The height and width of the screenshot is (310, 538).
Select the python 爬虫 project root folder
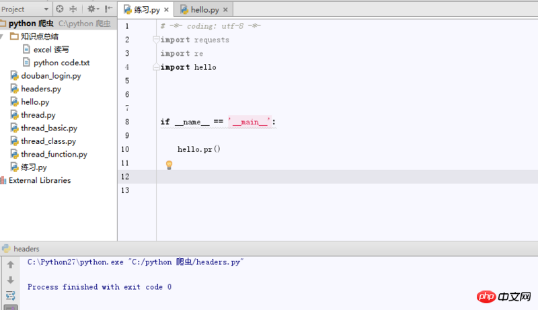click(59, 24)
